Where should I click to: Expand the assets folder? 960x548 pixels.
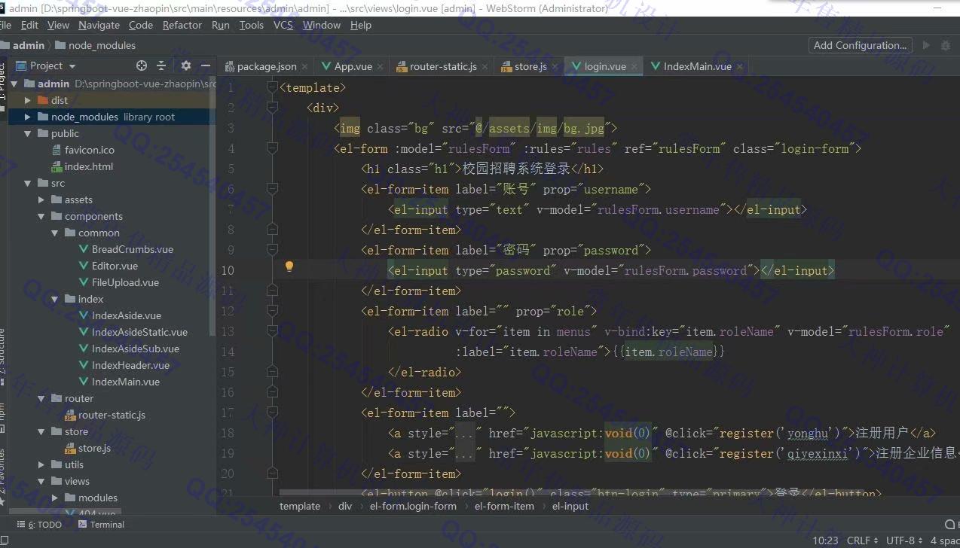coord(41,199)
